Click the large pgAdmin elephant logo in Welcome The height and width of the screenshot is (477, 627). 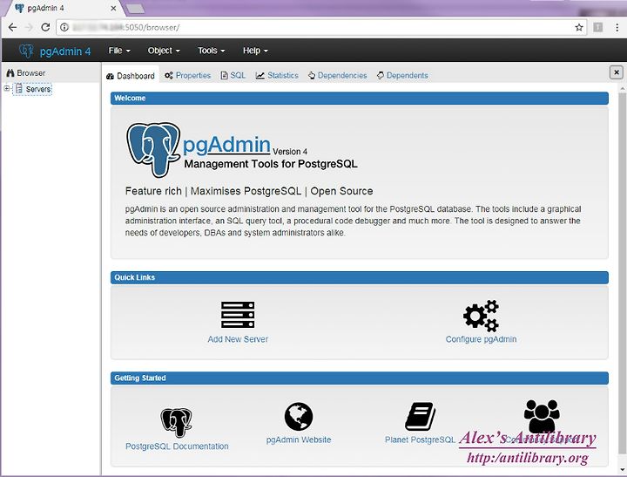pos(153,150)
